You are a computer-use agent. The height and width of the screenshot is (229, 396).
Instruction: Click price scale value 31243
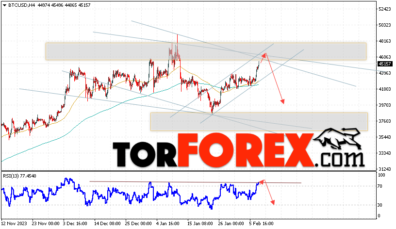pos(385,169)
